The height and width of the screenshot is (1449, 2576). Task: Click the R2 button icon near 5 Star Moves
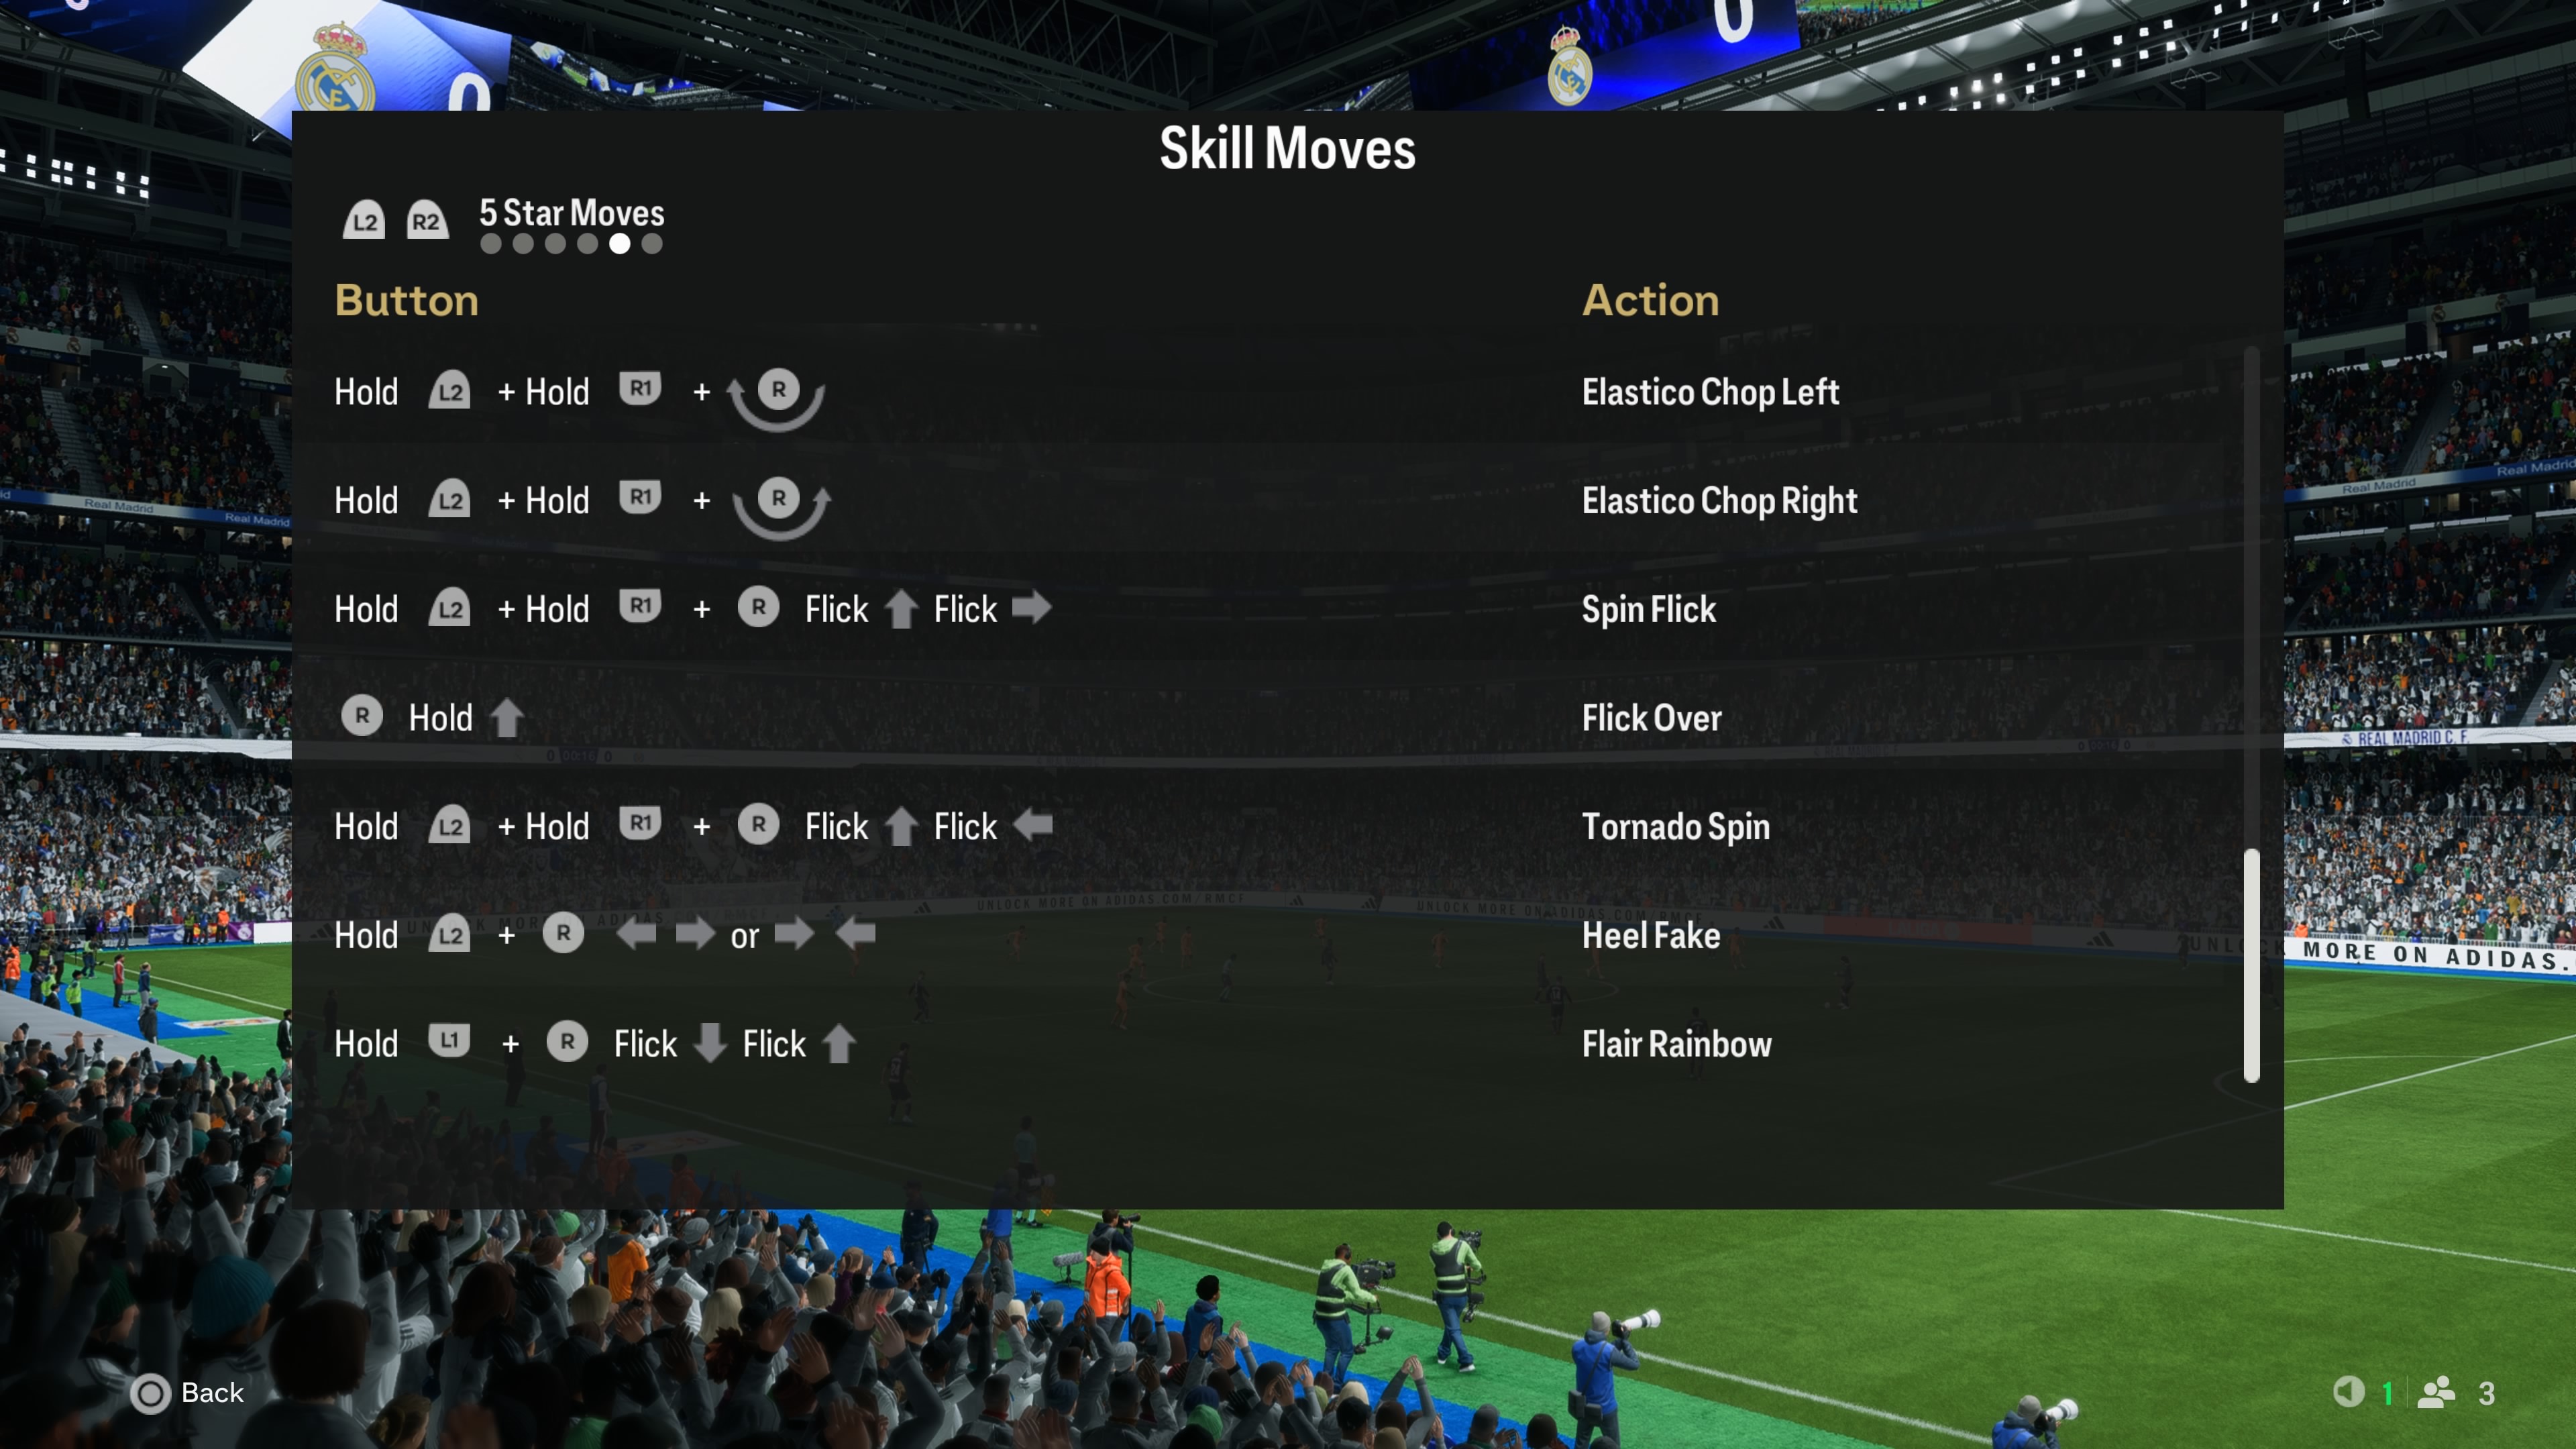point(423,217)
